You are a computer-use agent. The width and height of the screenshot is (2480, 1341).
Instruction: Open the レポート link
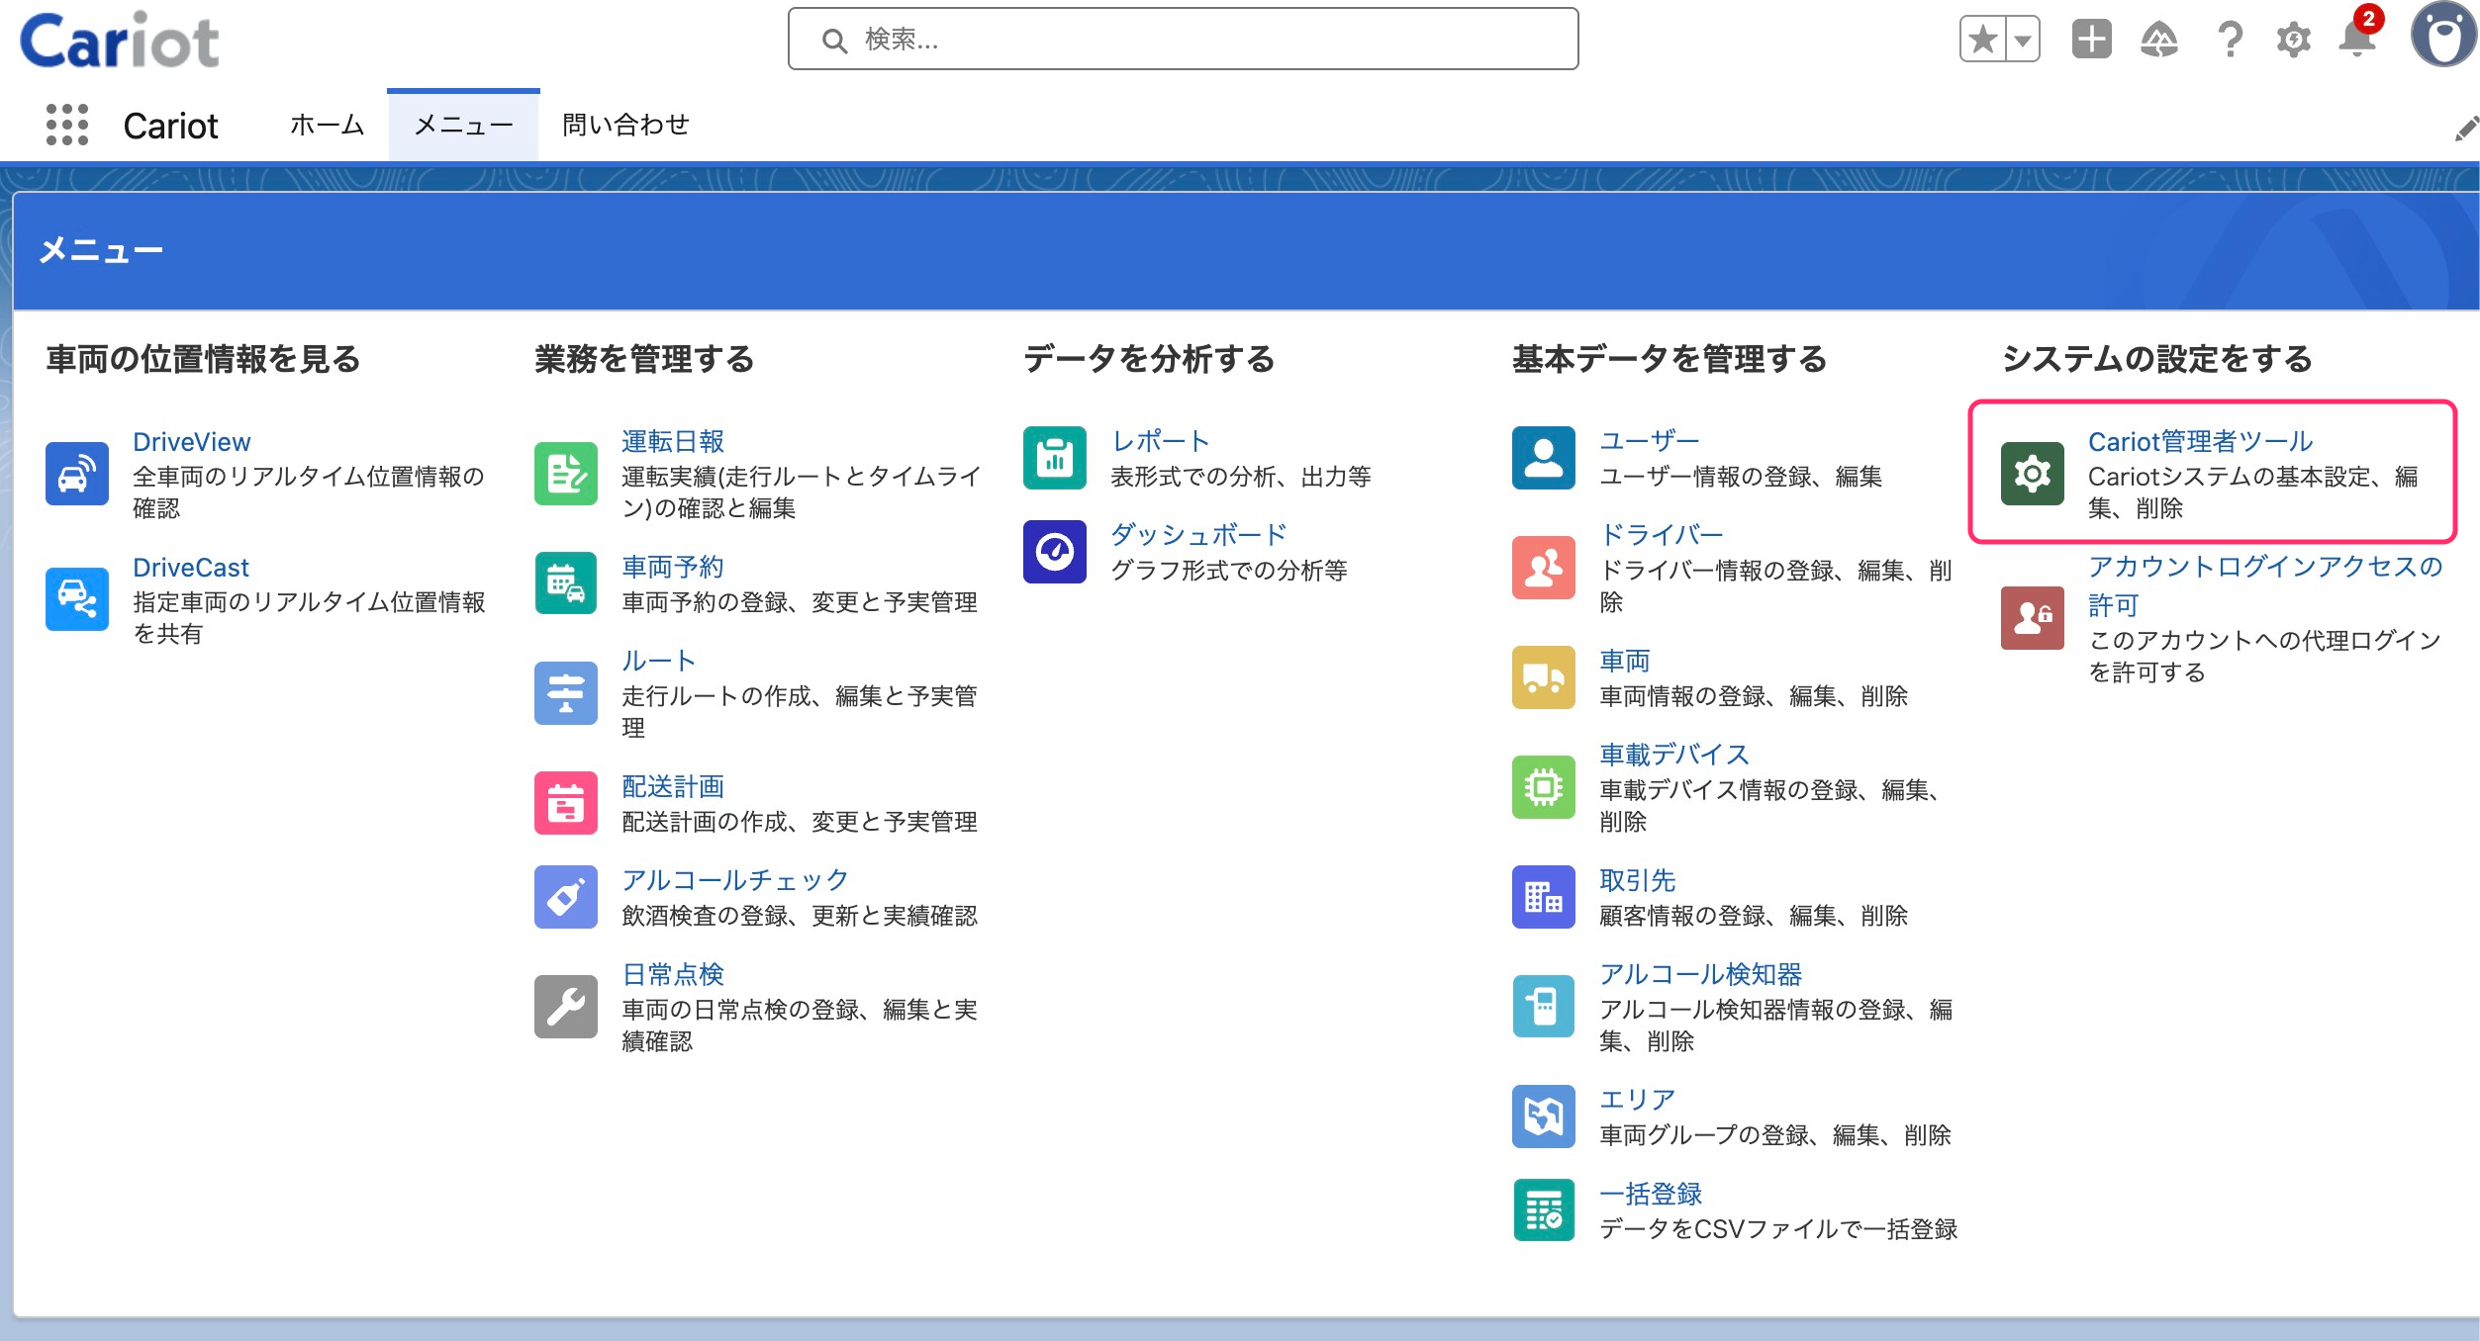coord(1160,442)
